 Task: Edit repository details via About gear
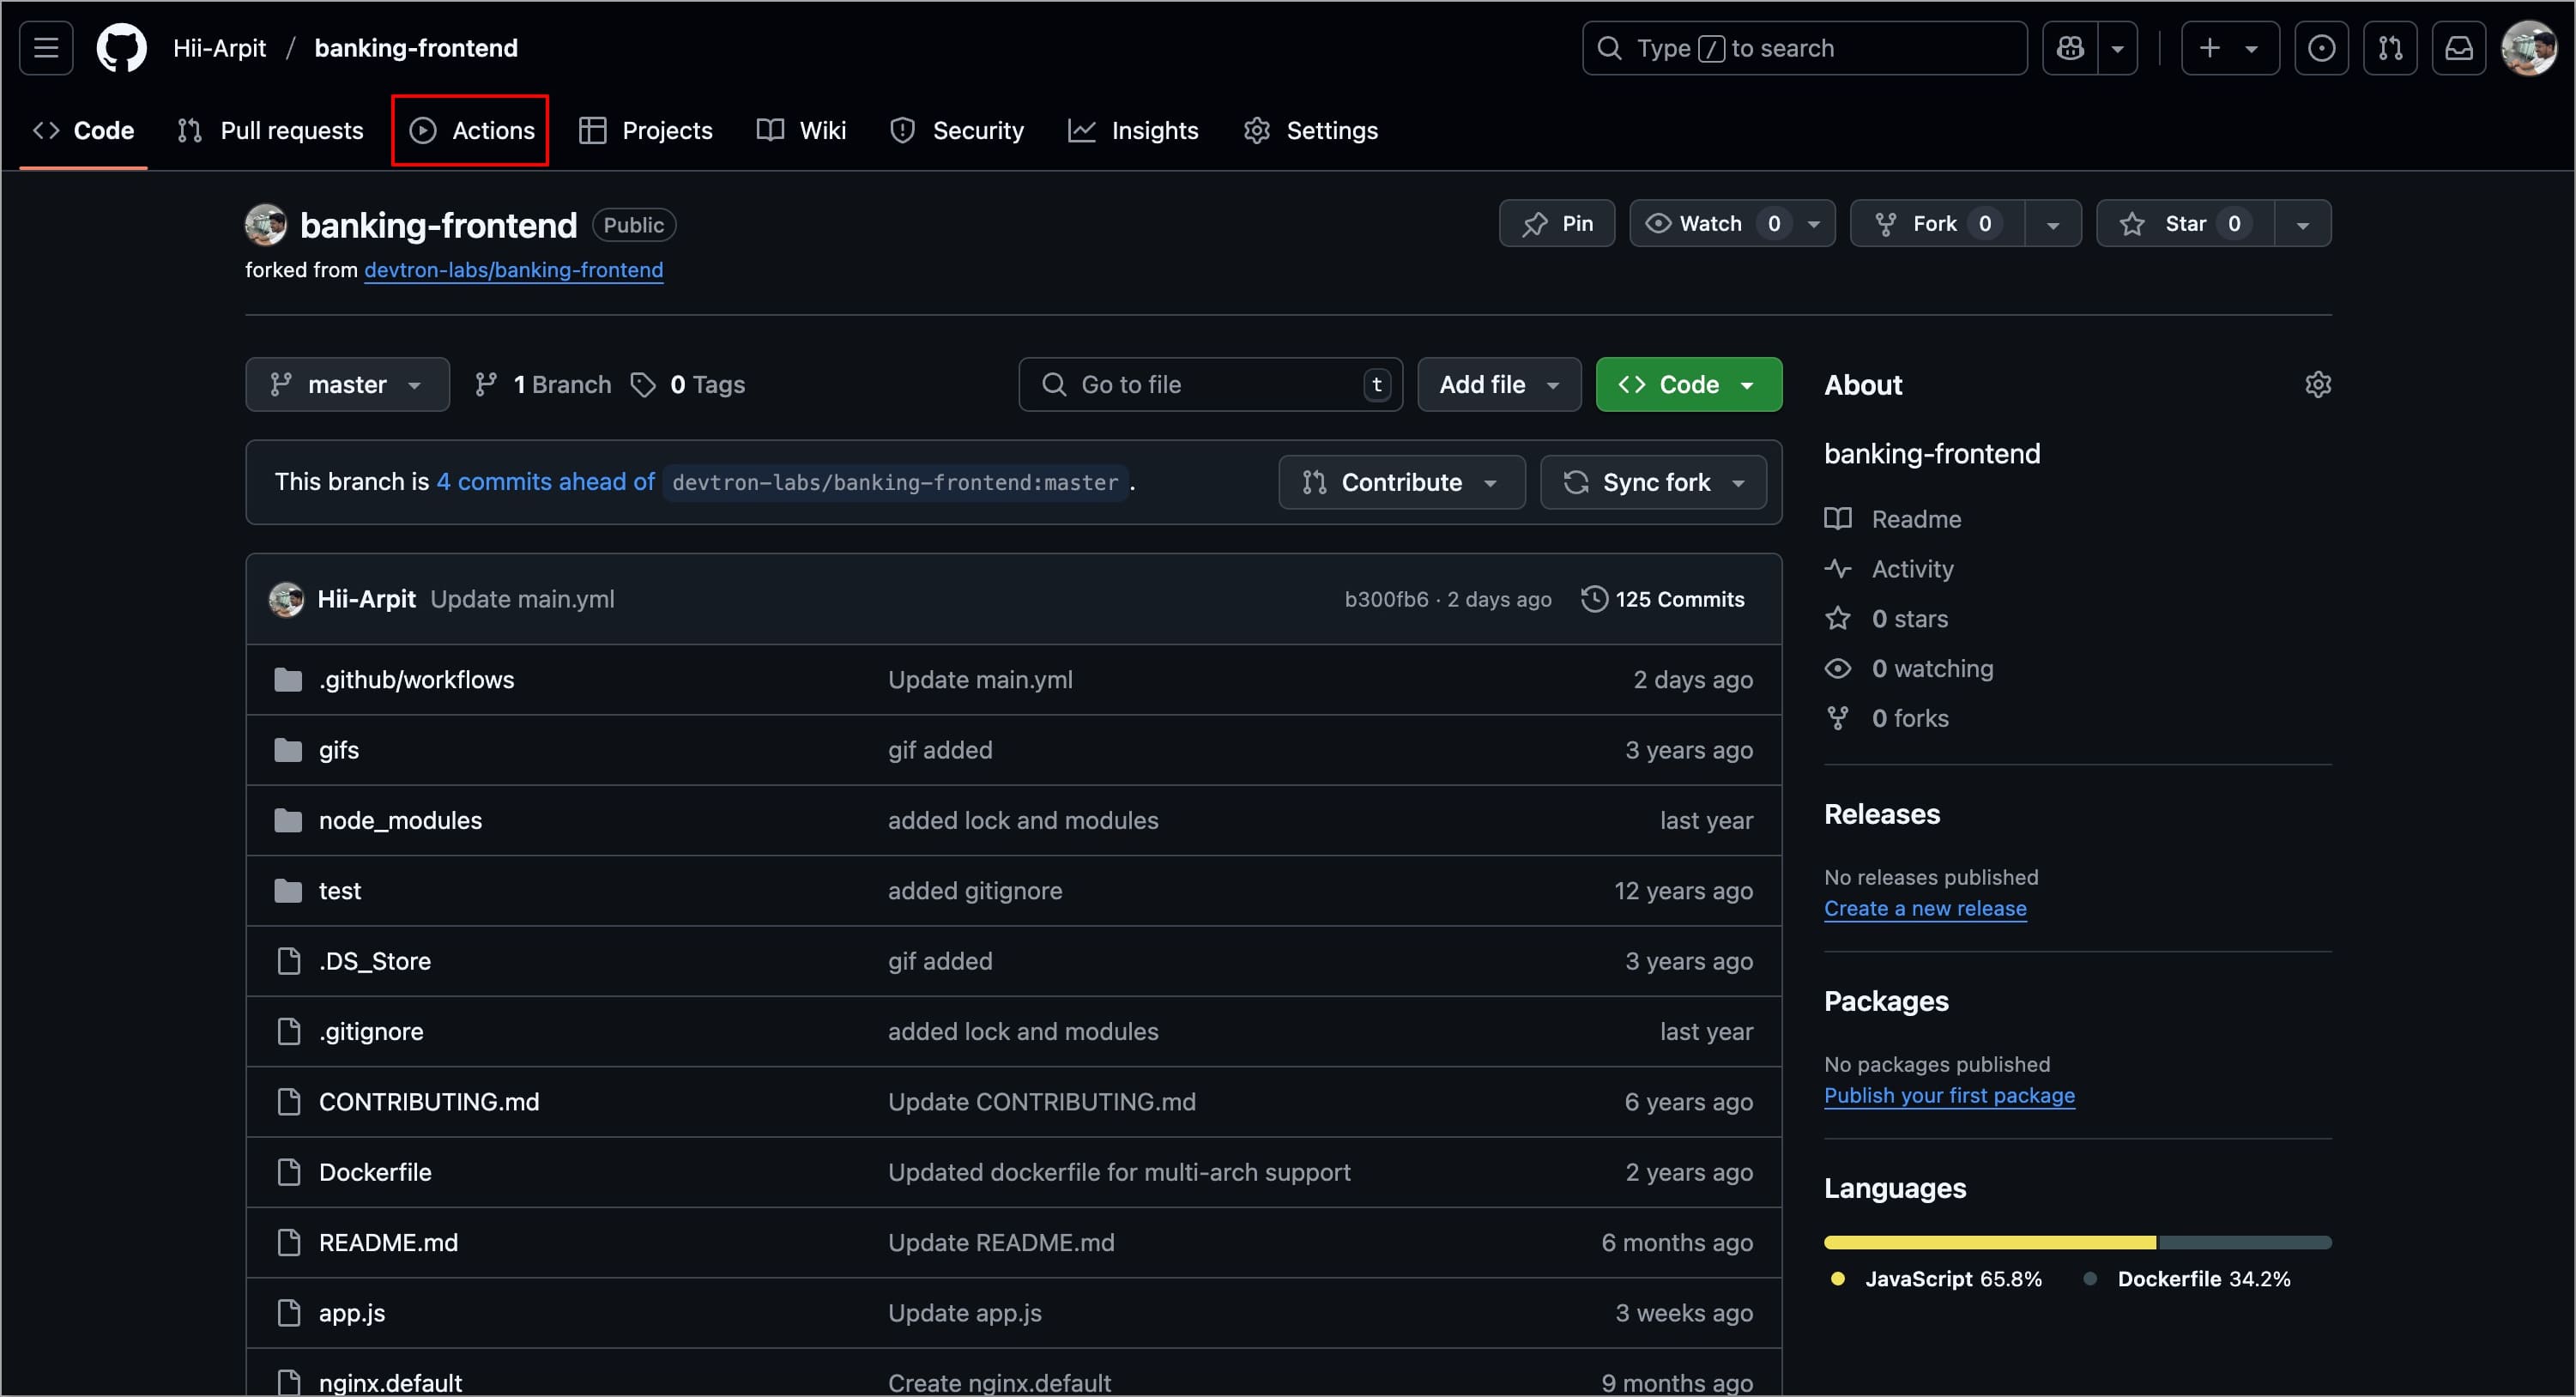[2317, 385]
